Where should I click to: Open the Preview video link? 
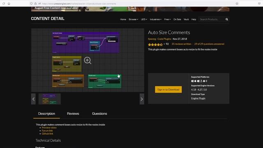pos(49,127)
